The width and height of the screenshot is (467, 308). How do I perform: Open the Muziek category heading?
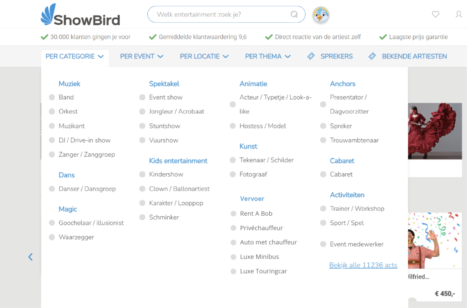coord(70,84)
